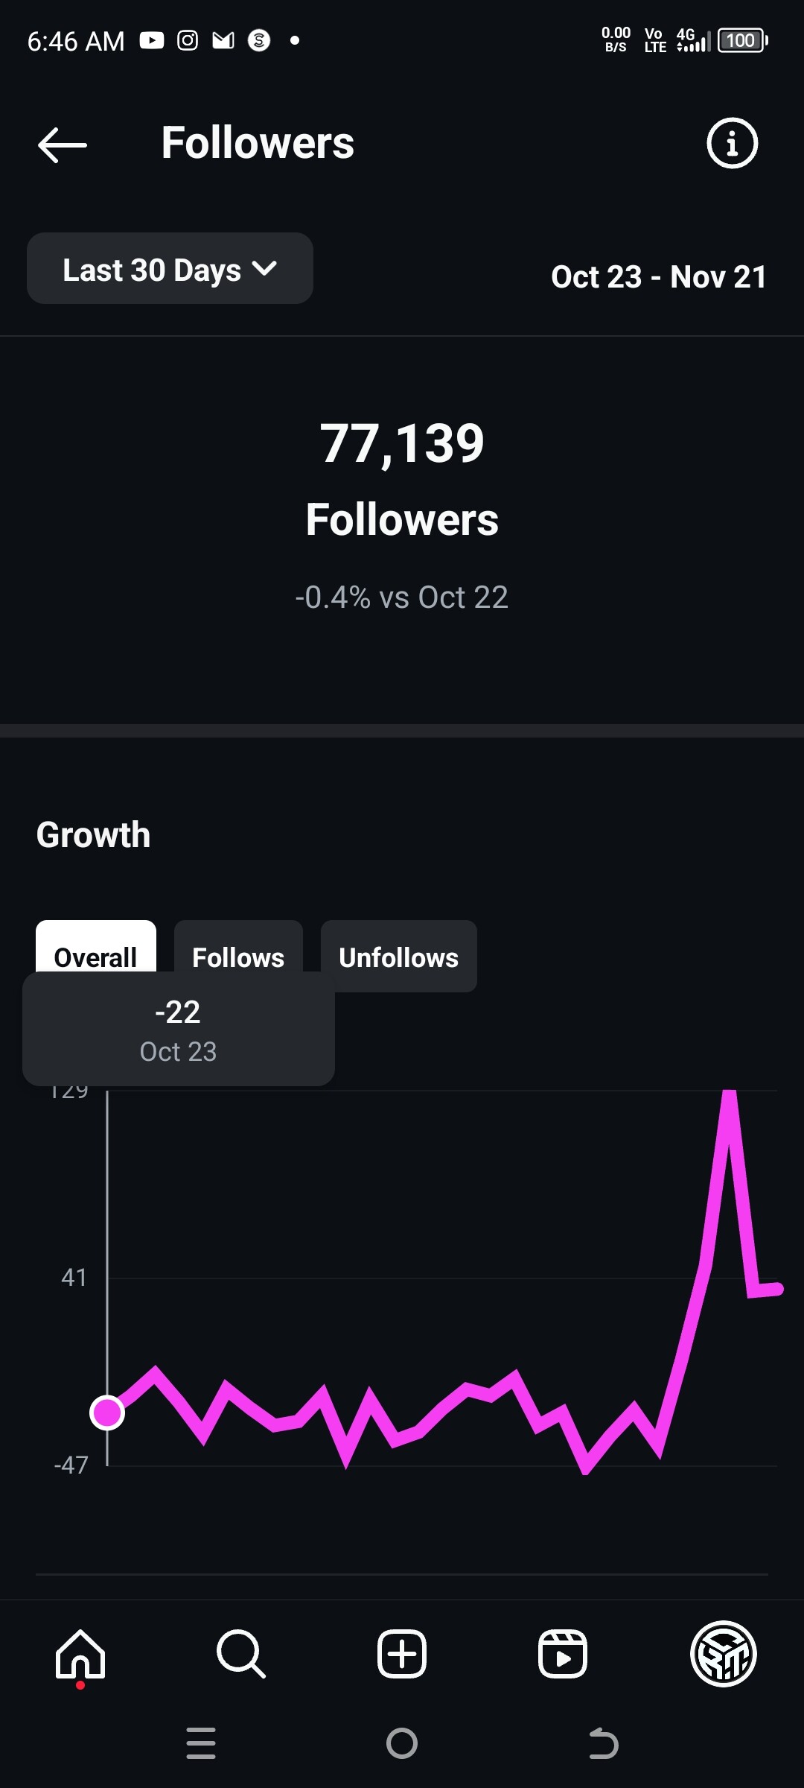Screen dimensions: 804x1788
Task: Switch to the Unfollows tab
Action: click(398, 957)
